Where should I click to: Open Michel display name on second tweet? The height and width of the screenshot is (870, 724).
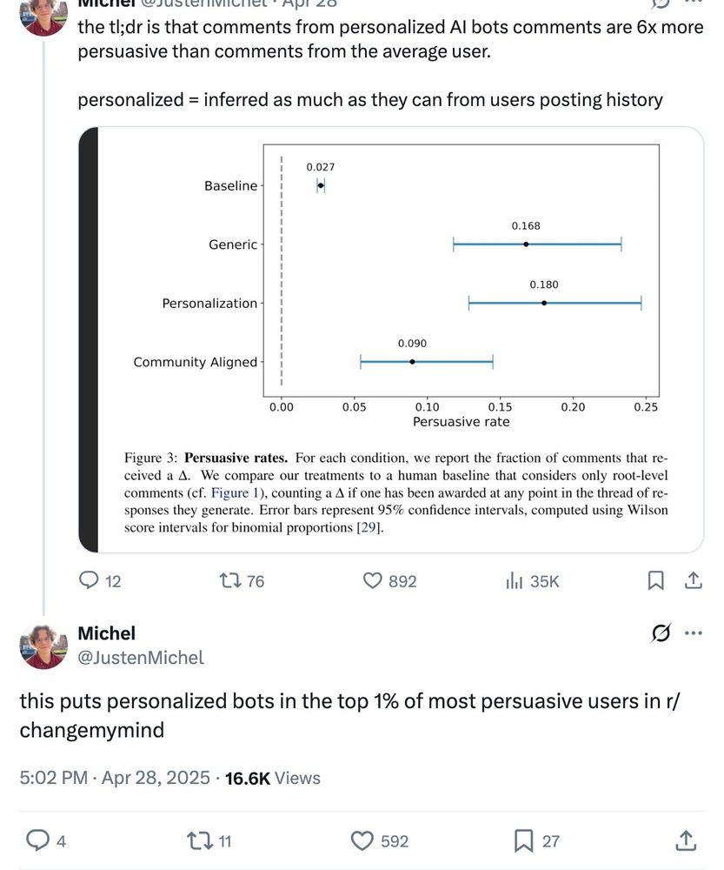click(x=106, y=633)
